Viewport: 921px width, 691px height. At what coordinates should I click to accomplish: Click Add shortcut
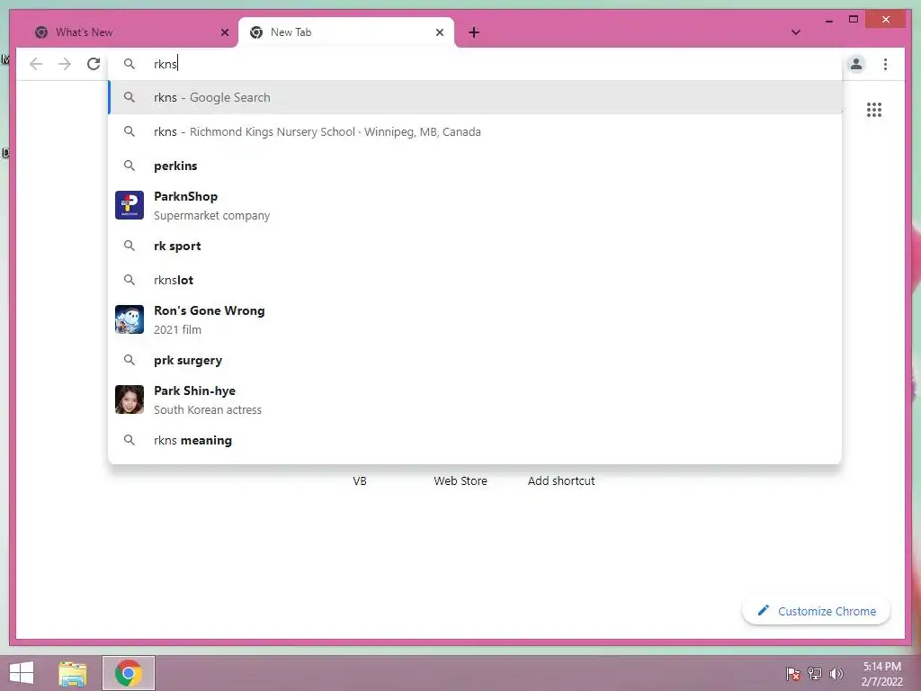click(561, 480)
